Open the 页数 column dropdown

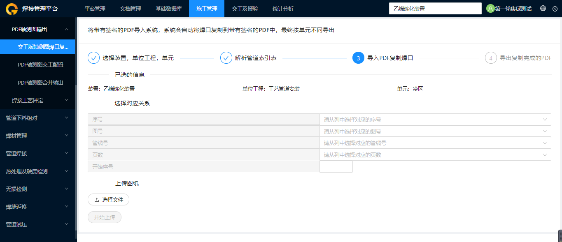(435, 155)
